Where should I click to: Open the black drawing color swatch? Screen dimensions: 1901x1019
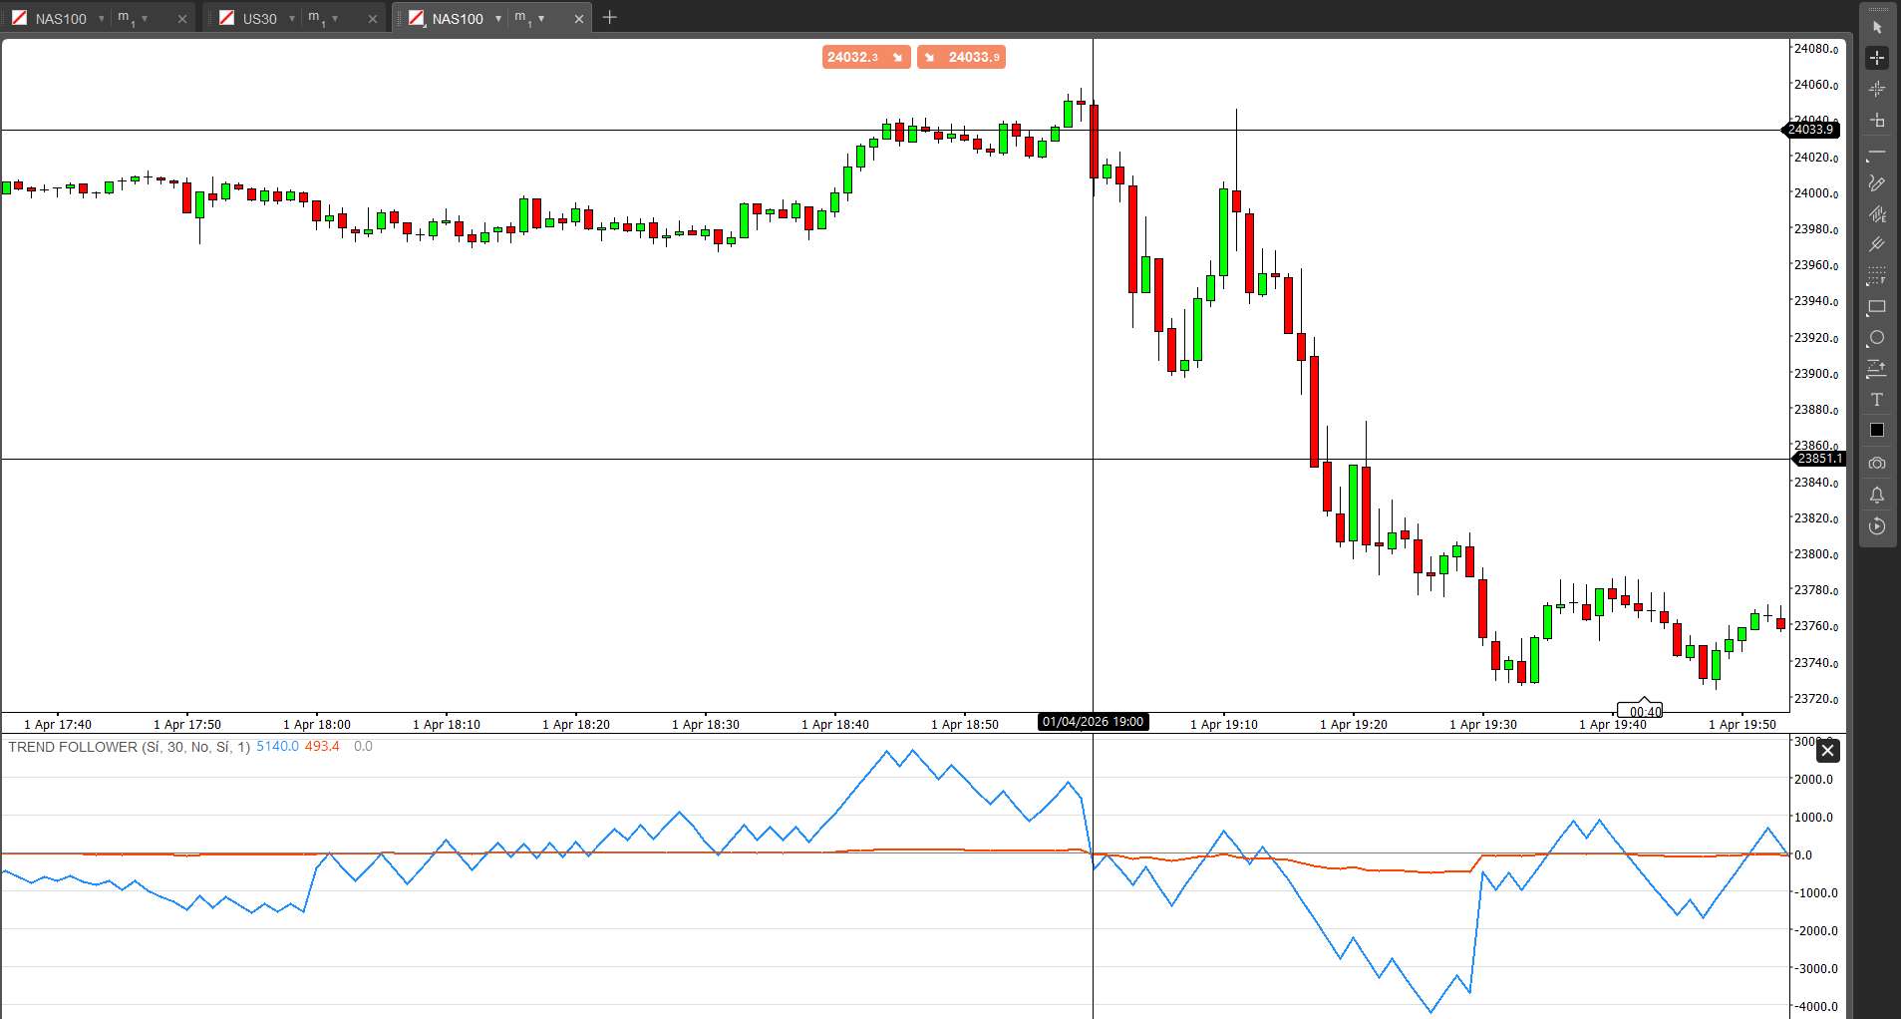[x=1877, y=431]
